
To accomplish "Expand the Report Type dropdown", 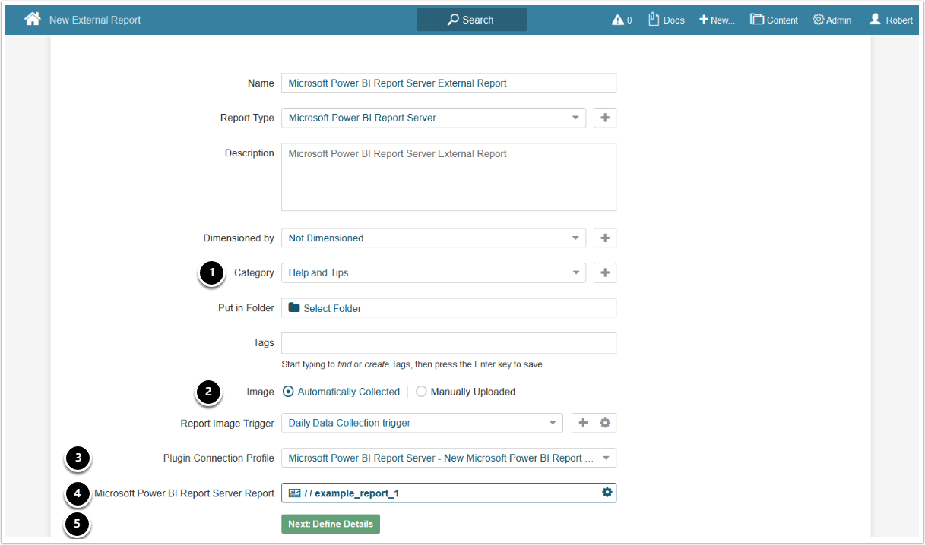I will click(433, 118).
